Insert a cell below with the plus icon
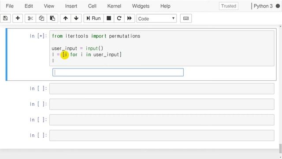 (18, 18)
